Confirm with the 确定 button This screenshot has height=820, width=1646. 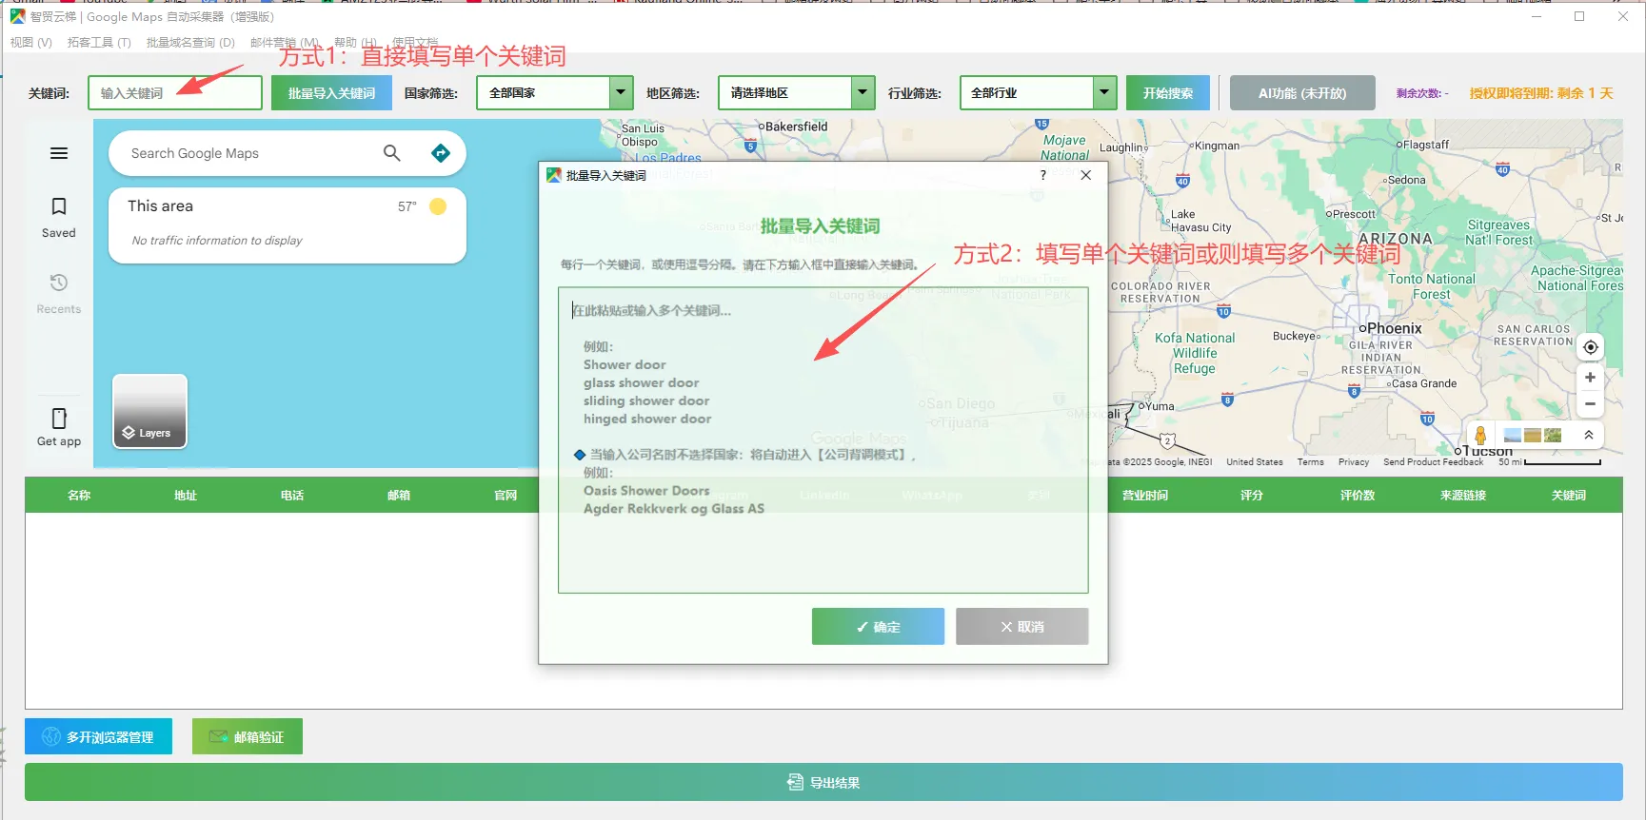pyautogui.click(x=878, y=627)
